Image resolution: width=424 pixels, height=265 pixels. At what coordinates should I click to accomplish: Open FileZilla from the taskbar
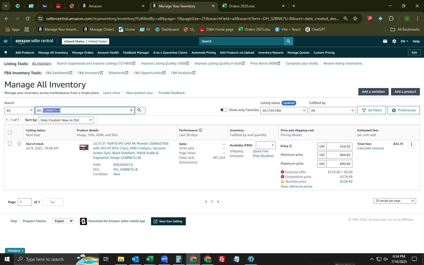(222, 259)
